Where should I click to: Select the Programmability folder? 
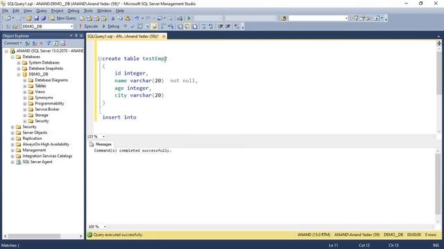pyautogui.click(x=49, y=104)
